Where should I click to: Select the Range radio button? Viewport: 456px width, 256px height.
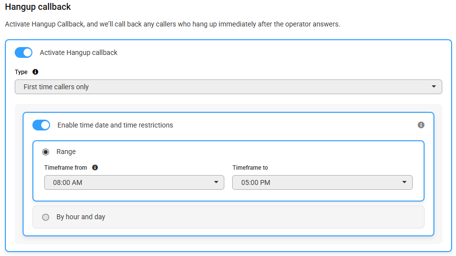(x=46, y=152)
